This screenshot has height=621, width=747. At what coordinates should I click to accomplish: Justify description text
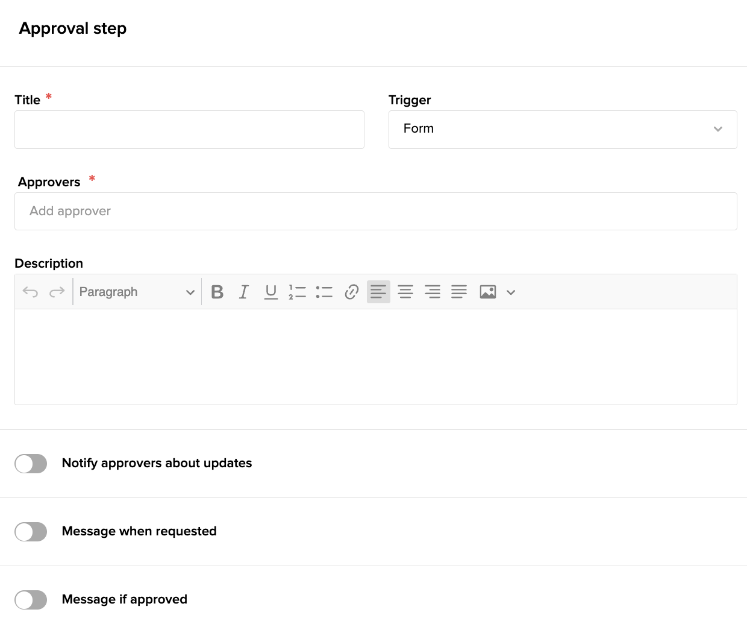tap(459, 292)
